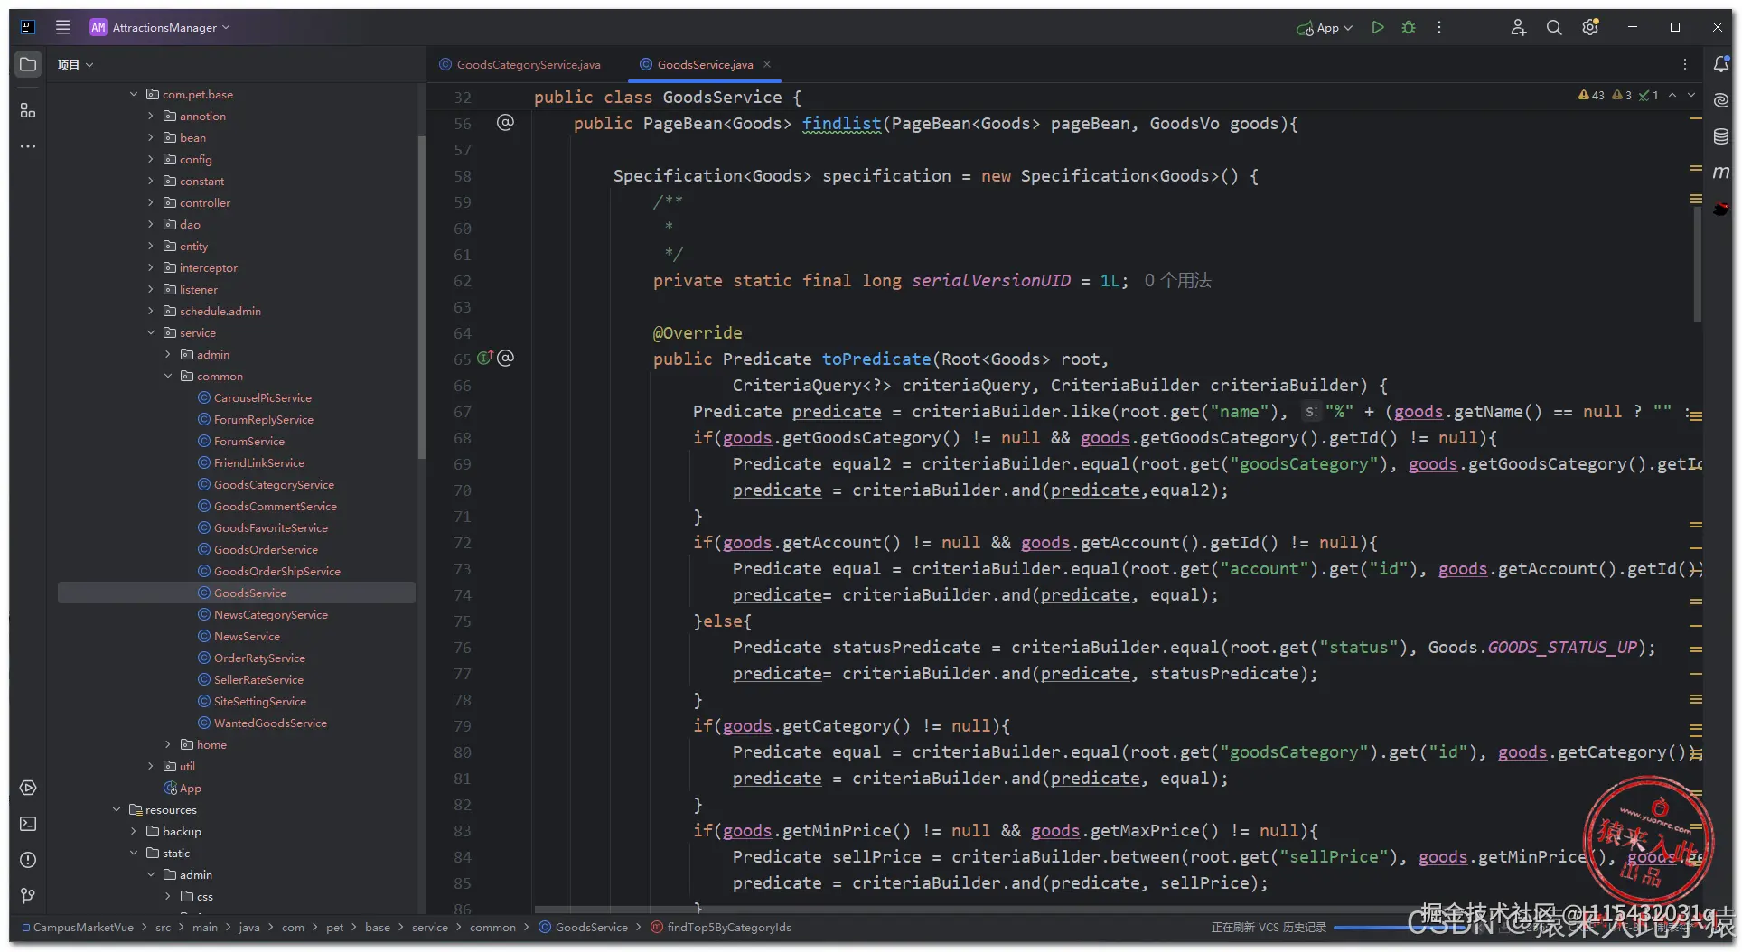
Task: Expand the controller package
Action: tap(151, 202)
